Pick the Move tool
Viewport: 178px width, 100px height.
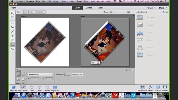(x=12, y=49)
